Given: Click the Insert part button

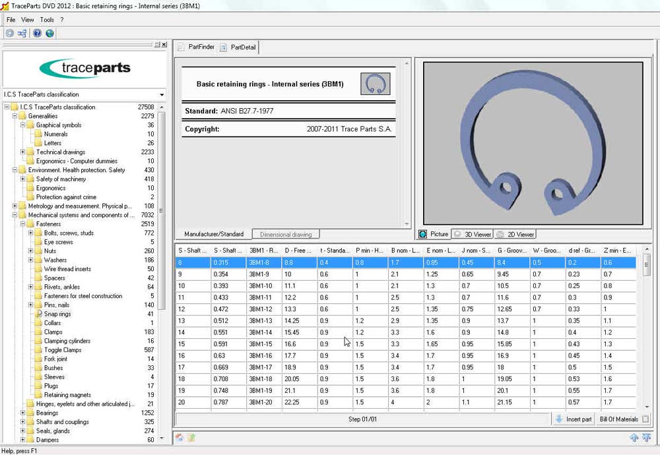Looking at the screenshot, I should pos(573,419).
